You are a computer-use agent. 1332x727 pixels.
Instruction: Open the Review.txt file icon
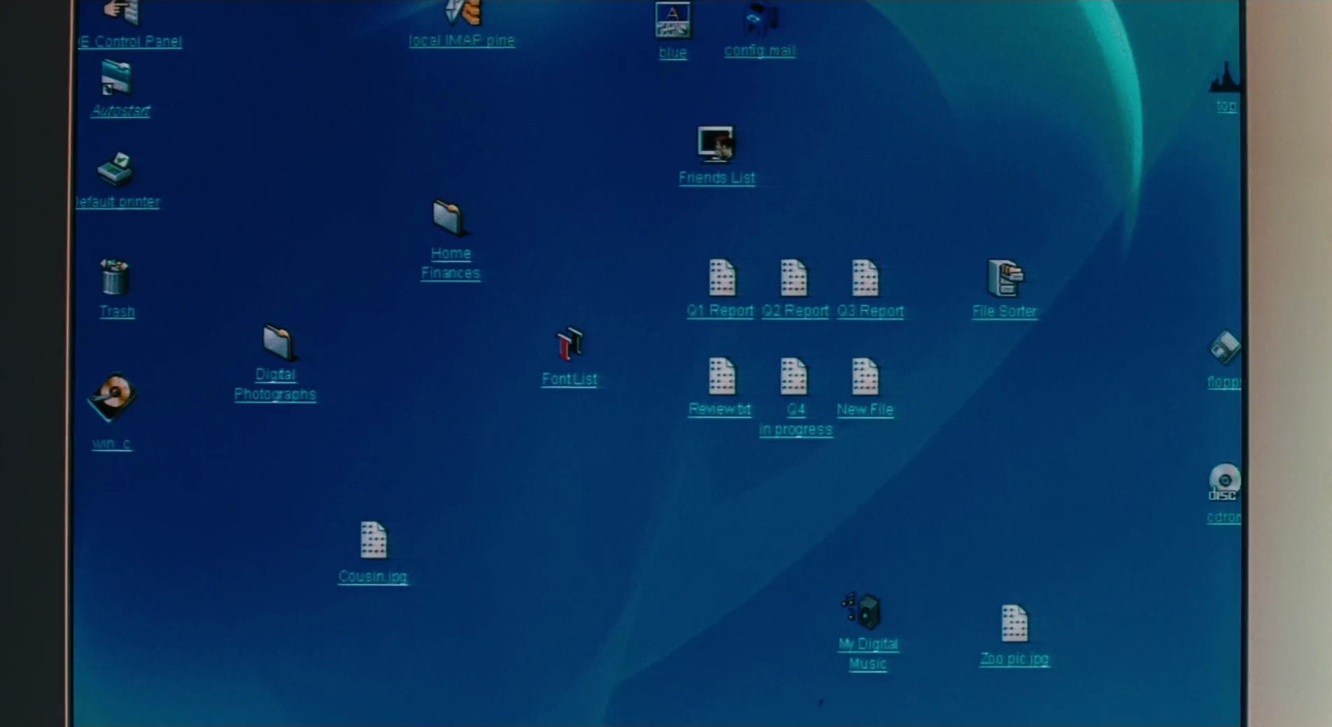click(x=722, y=376)
